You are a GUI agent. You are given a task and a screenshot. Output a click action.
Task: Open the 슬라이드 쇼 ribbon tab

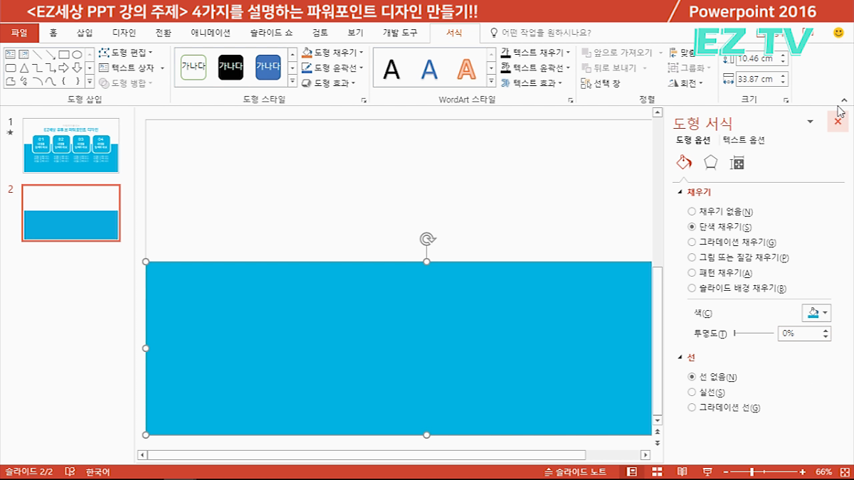(271, 33)
